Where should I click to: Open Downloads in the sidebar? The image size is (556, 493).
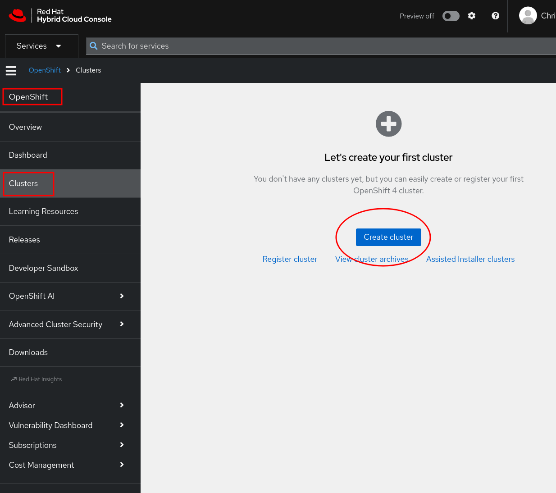[x=70, y=352]
